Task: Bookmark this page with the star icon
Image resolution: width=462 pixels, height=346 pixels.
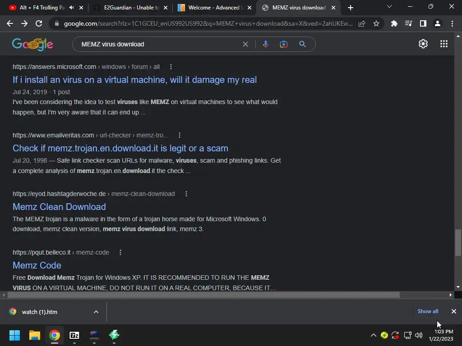Action: pos(376,23)
